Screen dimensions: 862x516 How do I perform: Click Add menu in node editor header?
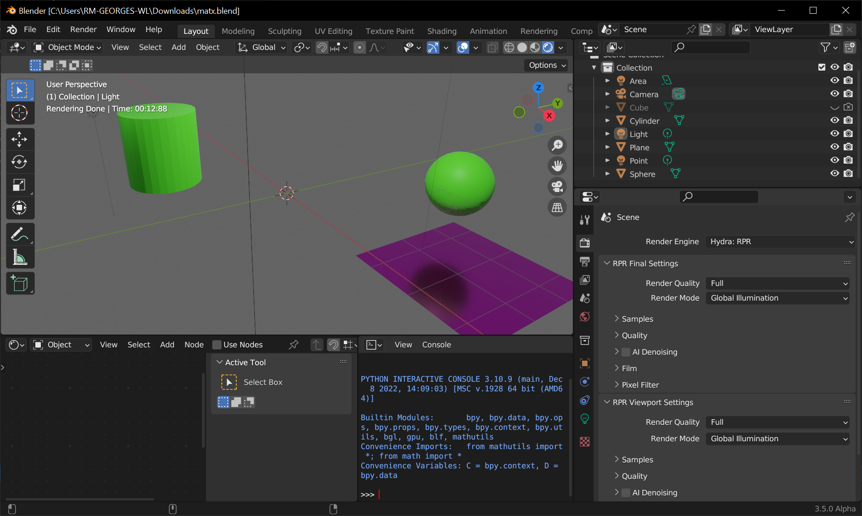[x=167, y=345]
